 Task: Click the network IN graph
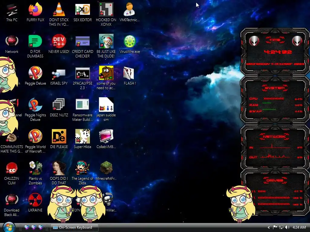coord(275,146)
